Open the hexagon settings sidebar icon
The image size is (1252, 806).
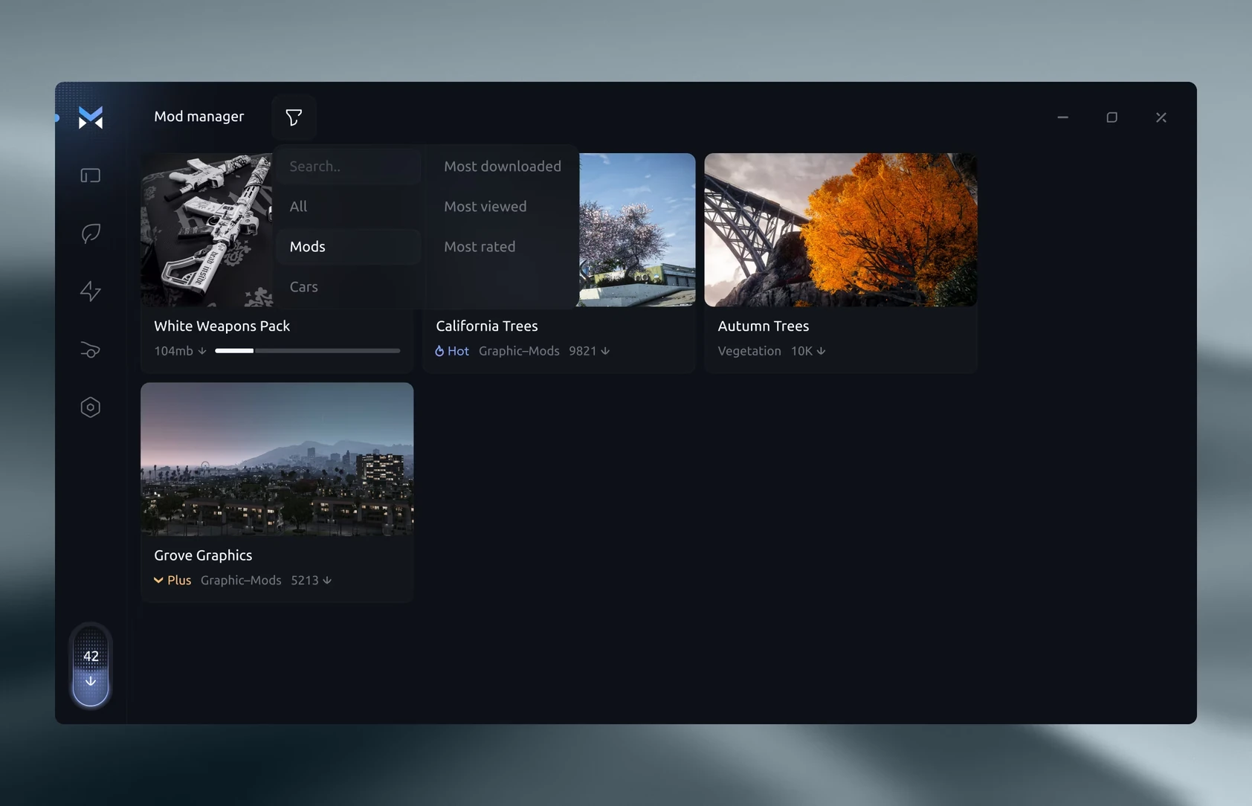91,407
